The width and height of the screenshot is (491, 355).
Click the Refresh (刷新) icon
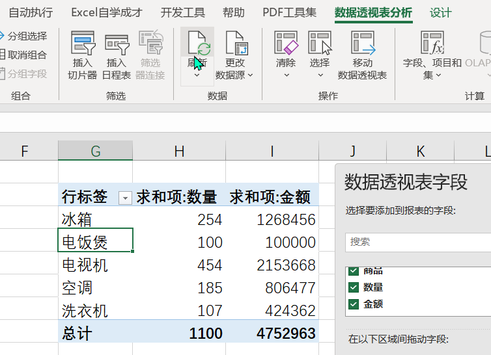coord(198,43)
